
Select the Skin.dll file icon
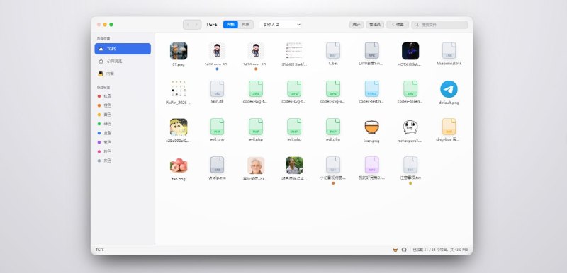pos(217,88)
